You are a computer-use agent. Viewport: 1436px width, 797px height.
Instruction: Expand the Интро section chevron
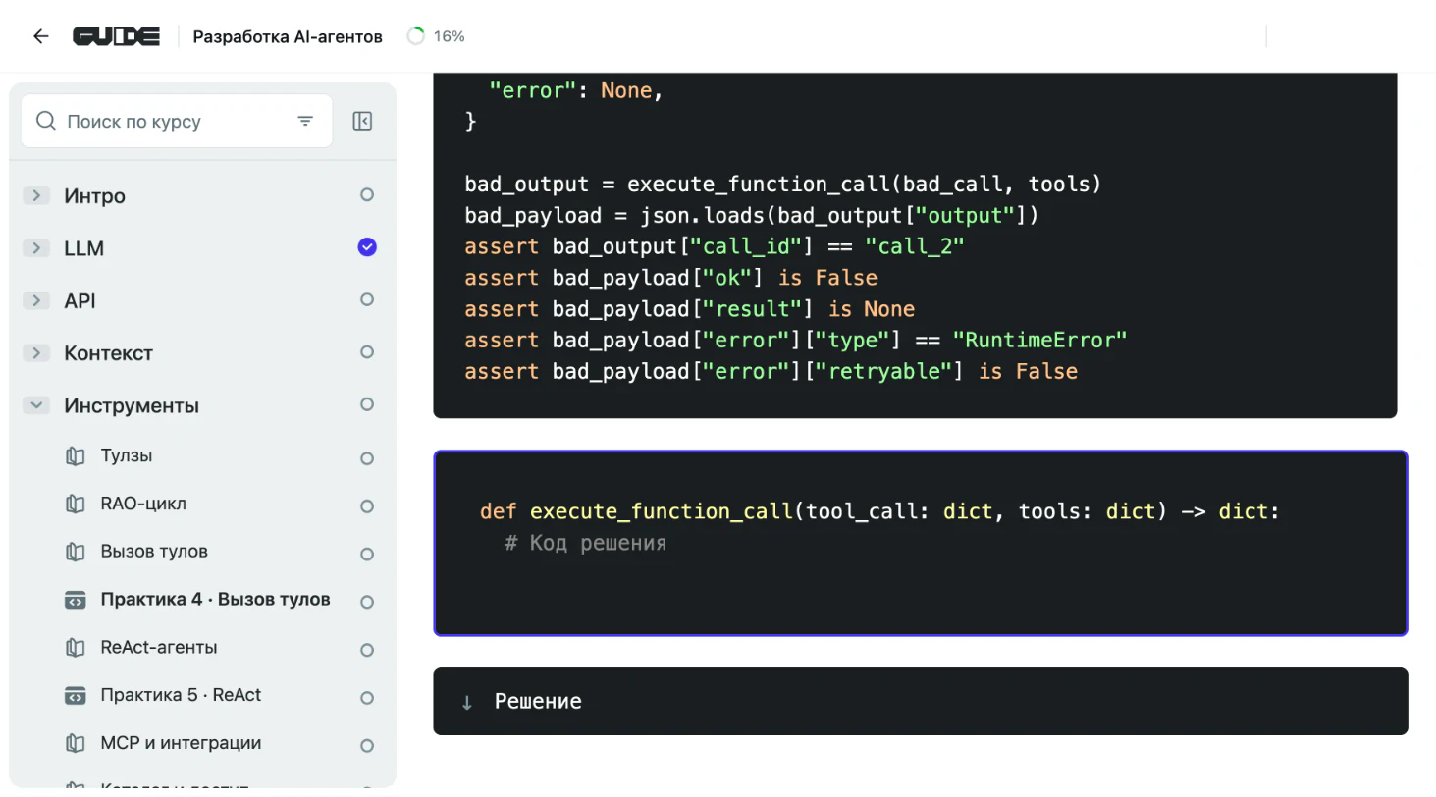pyautogui.click(x=36, y=195)
